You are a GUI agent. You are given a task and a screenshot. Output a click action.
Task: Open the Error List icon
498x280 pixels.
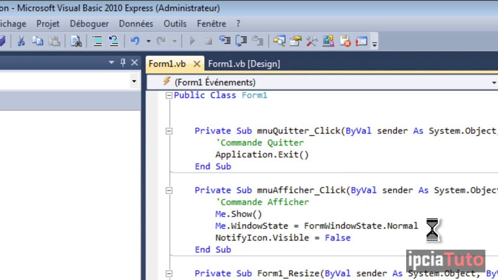tap(345, 41)
